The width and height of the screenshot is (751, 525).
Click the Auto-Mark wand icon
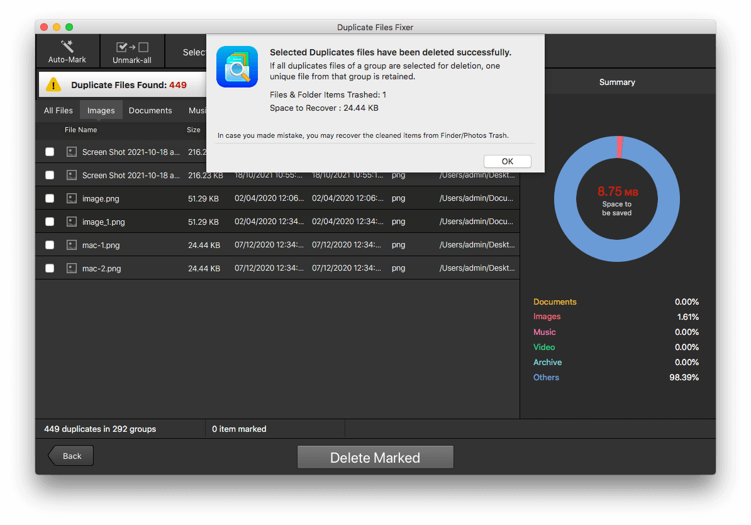(67, 46)
